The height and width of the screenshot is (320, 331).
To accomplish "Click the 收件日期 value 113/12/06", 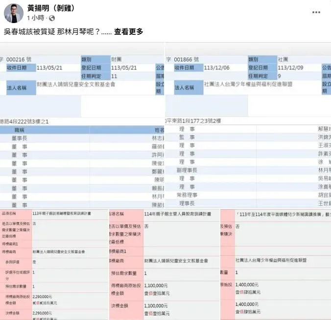I will [x=216, y=68].
